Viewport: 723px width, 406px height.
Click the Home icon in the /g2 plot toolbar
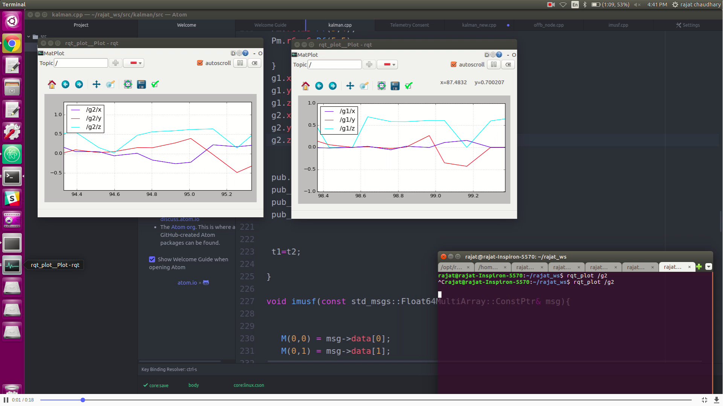point(52,85)
